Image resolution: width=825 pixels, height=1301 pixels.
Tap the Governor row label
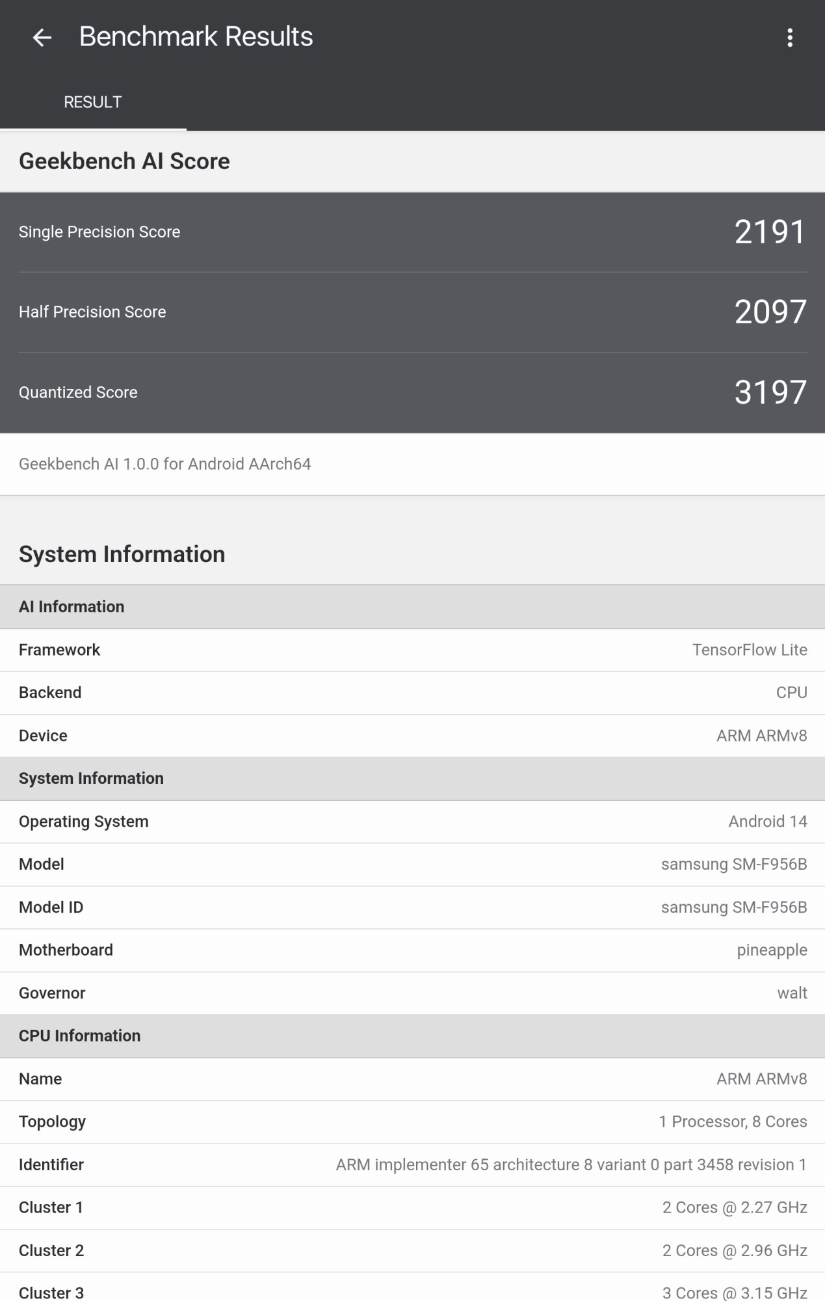pyautogui.click(x=52, y=993)
